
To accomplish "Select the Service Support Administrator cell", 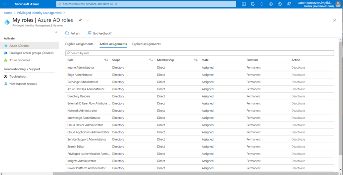I will [x=87, y=140].
